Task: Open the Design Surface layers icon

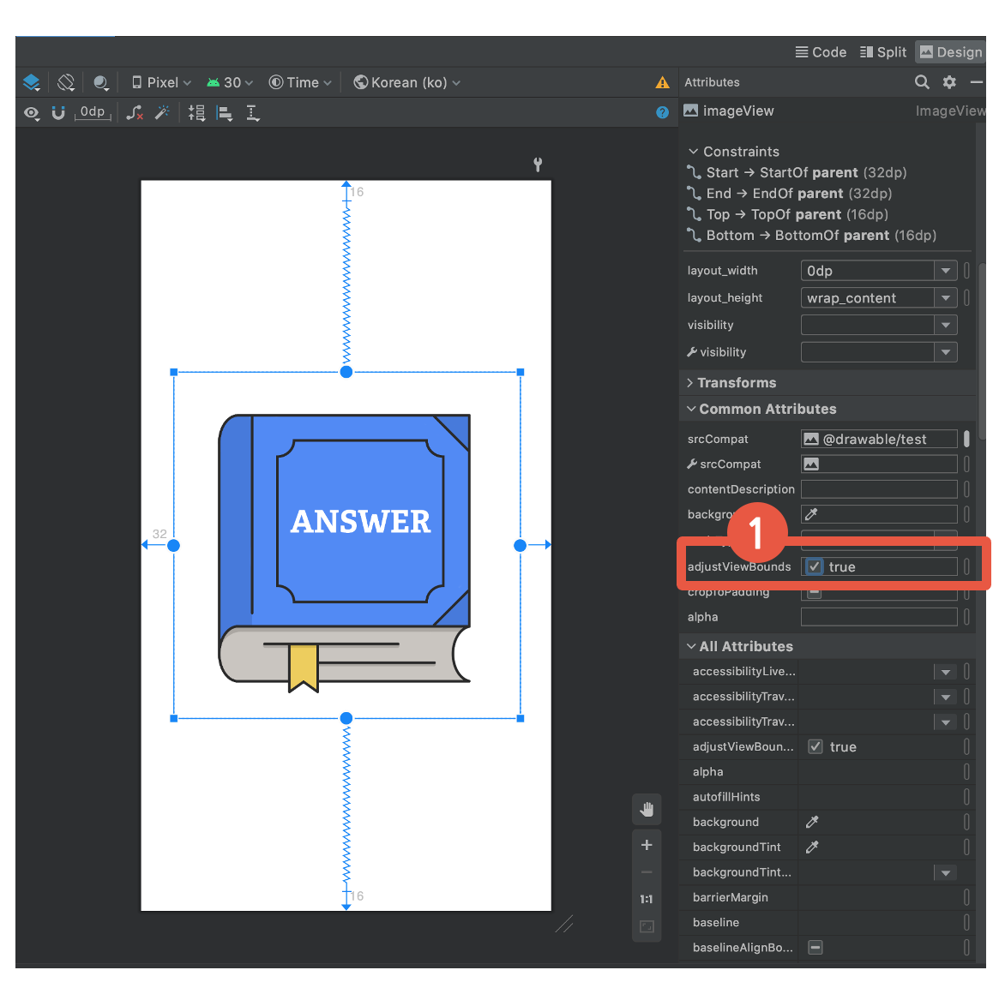Action: pos(32,82)
